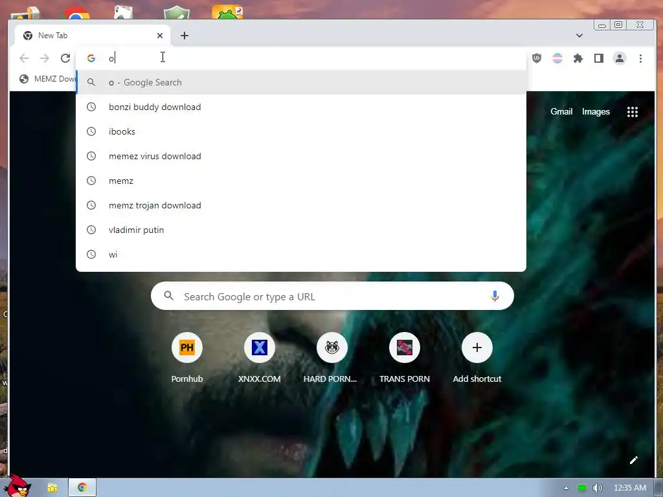Open the Images link
The image size is (663, 497).
pyautogui.click(x=596, y=111)
